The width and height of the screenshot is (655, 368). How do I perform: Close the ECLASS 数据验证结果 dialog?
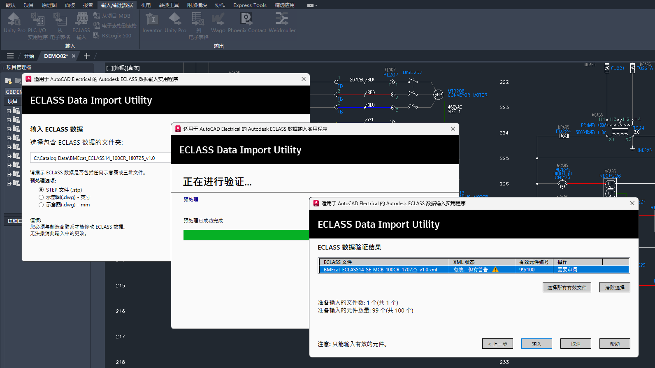[632, 203]
